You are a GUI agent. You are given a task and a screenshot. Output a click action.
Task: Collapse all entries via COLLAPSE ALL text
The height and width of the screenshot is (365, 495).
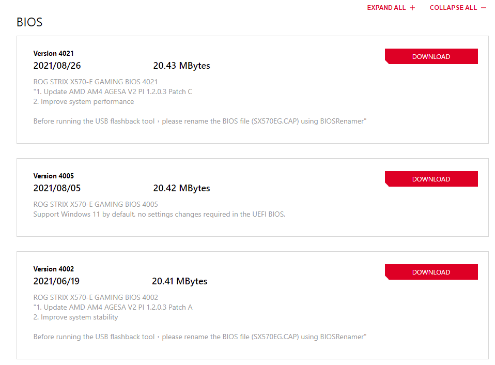pos(453,8)
